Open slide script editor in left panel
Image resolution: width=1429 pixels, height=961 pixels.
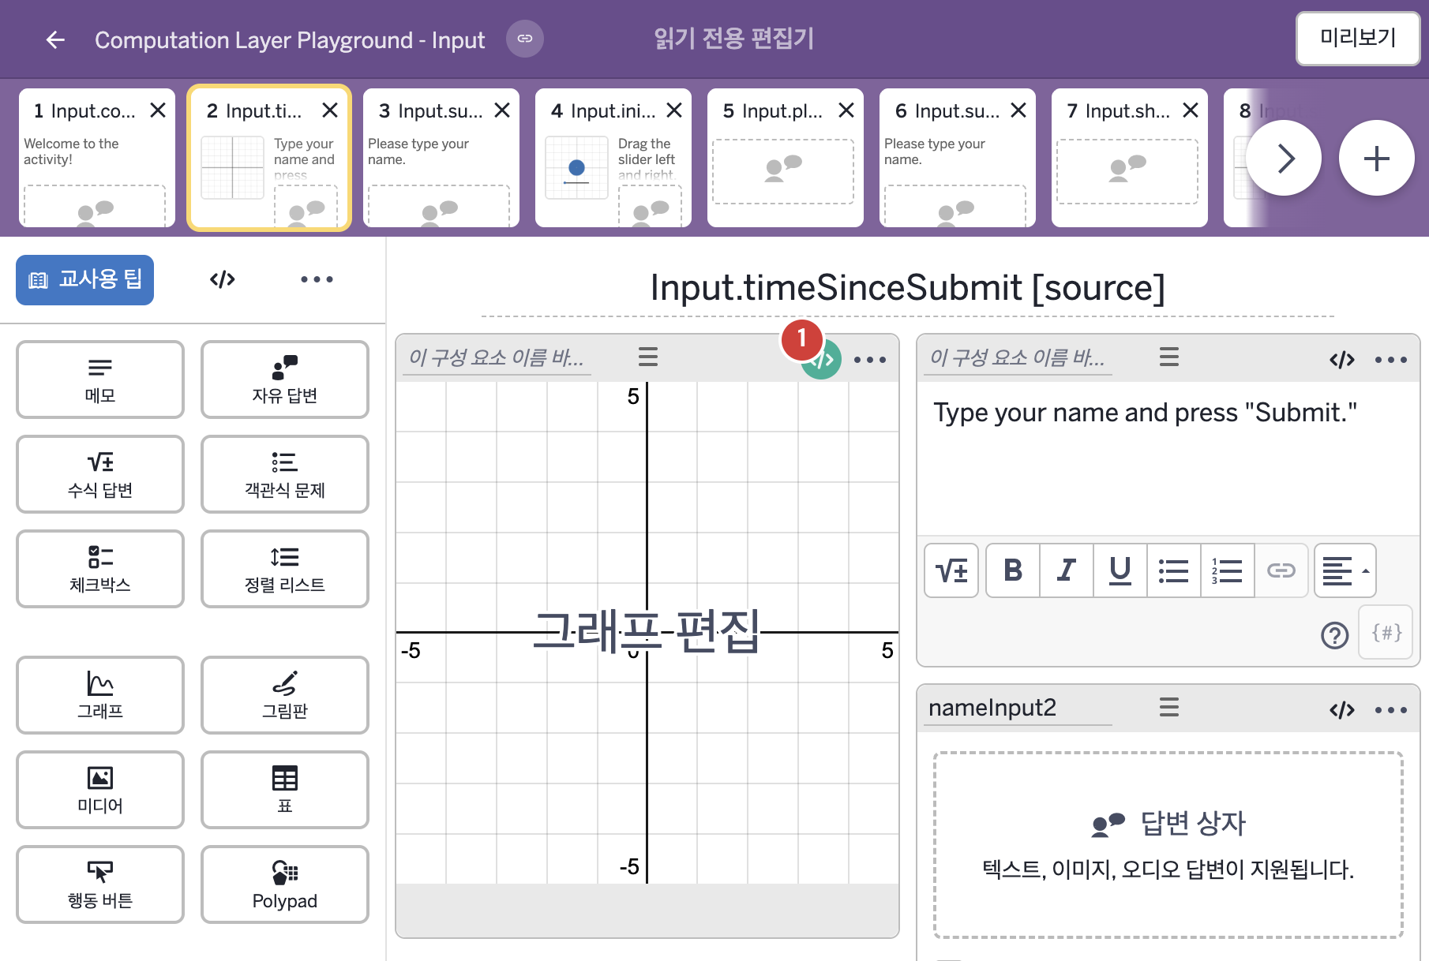pyautogui.click(x=223, y=279)
